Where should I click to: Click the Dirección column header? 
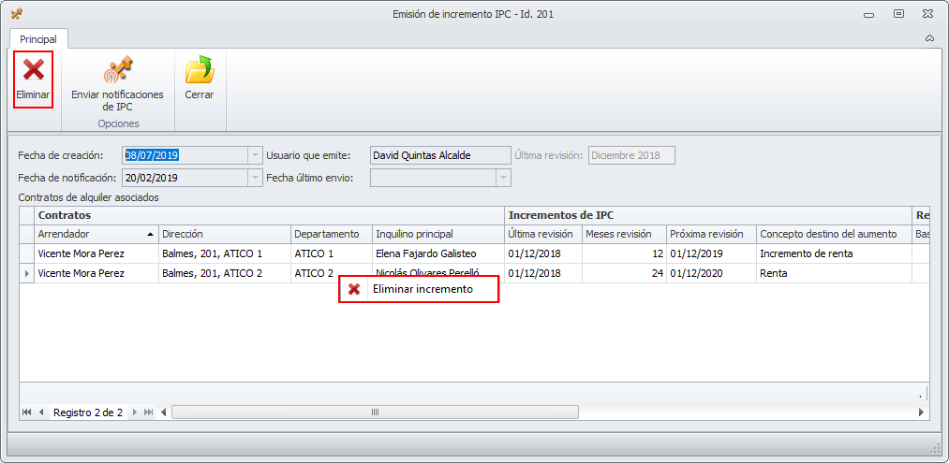click(225, 234)
